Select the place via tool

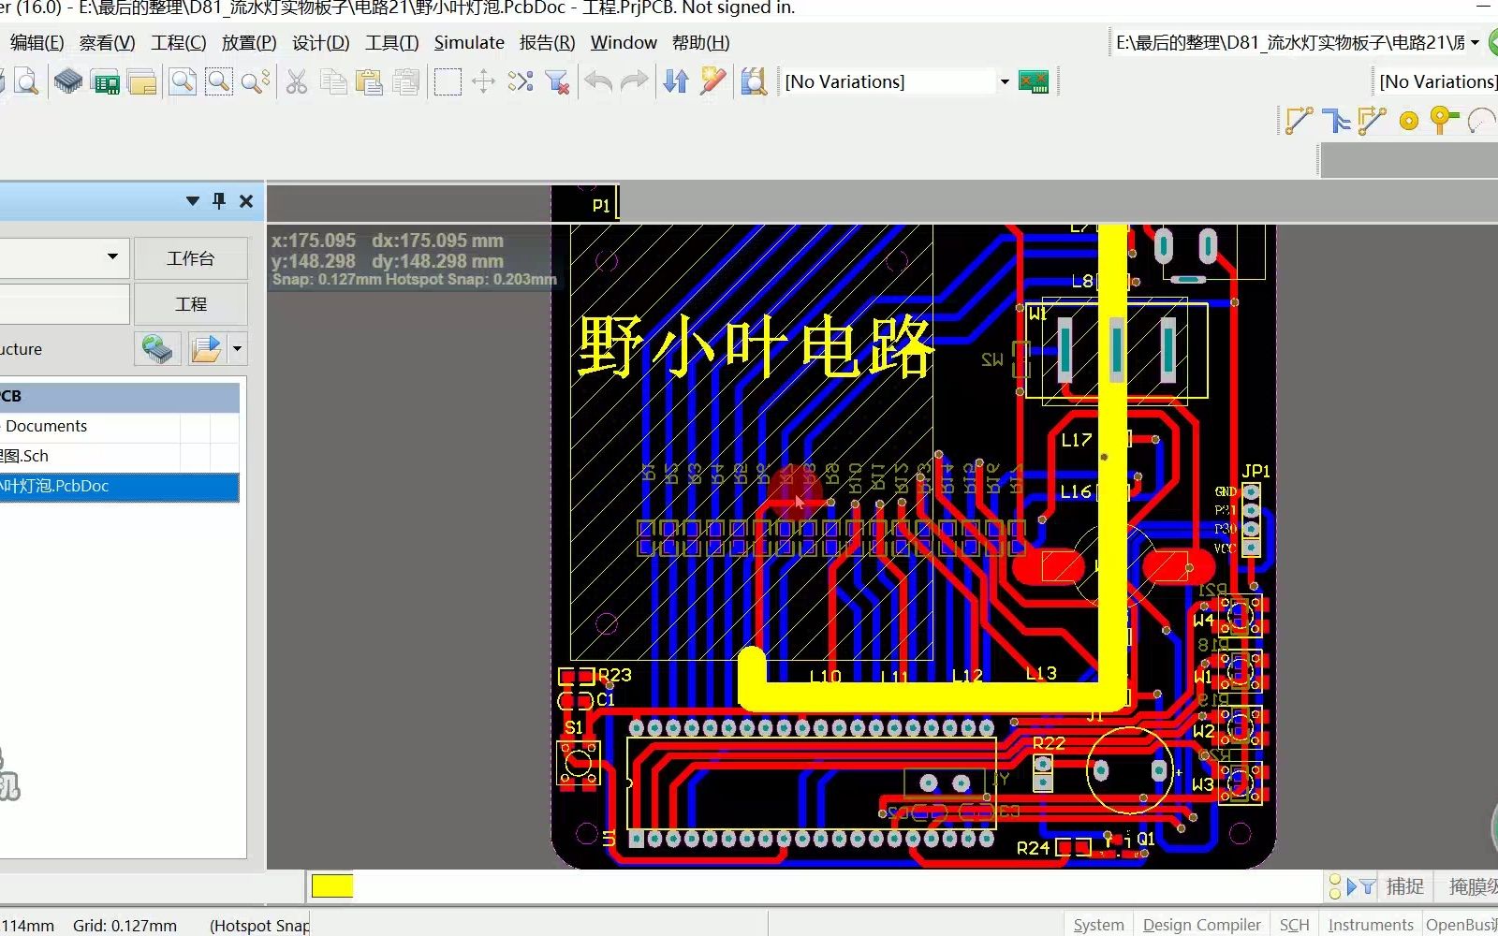1445,121
